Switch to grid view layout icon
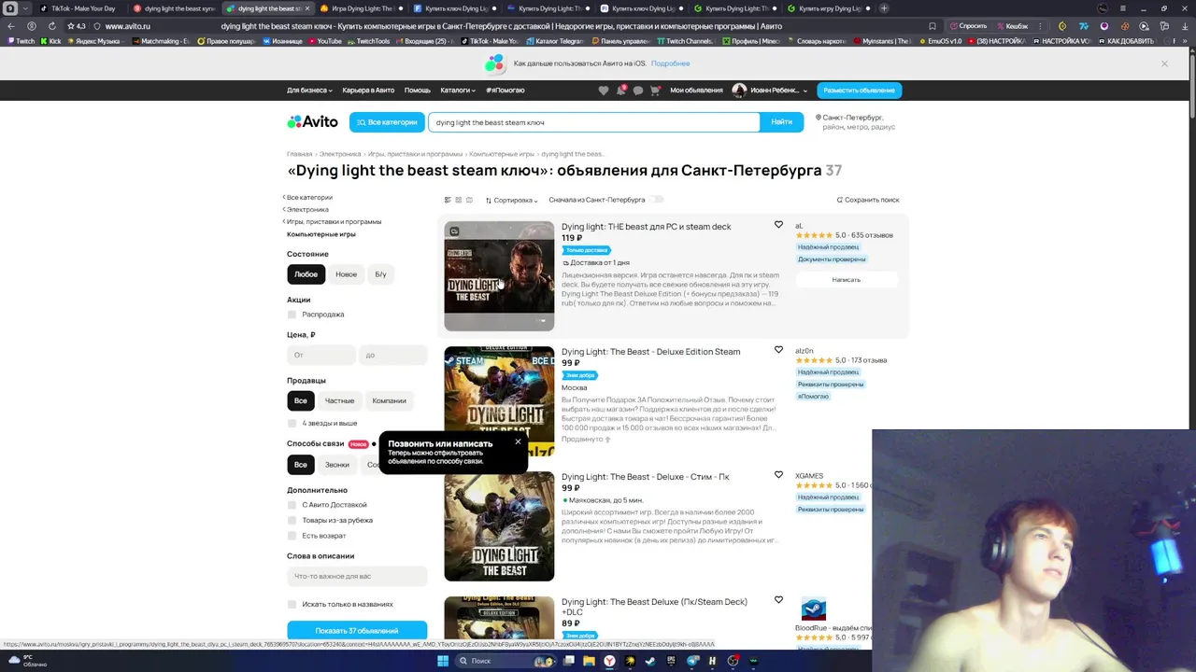The image size is (1196, 672). [458, 200]
